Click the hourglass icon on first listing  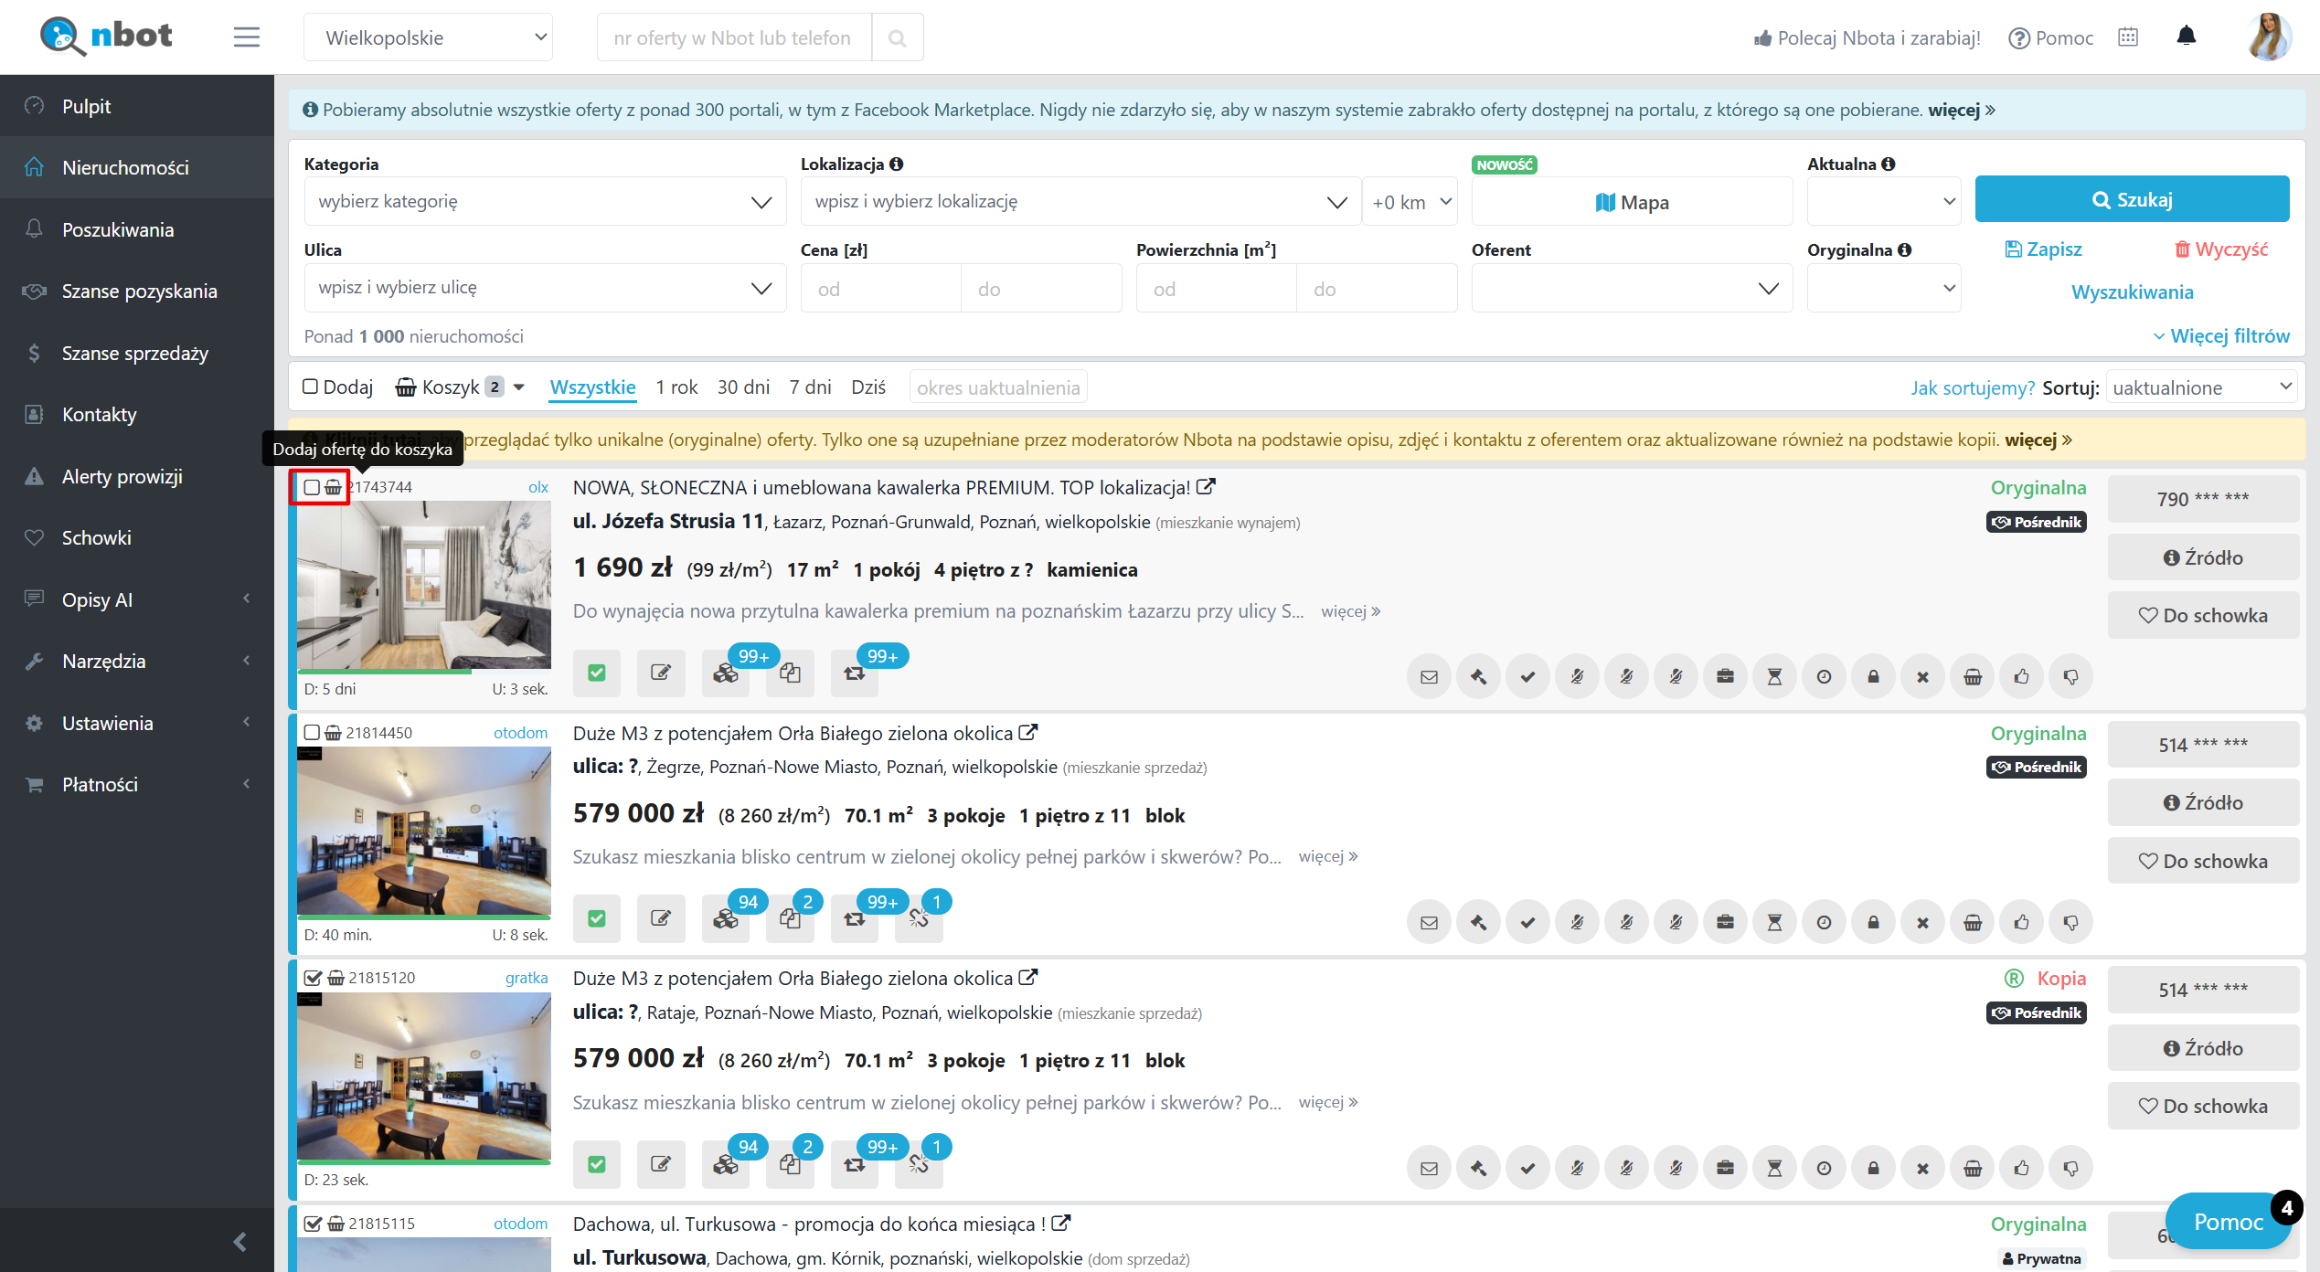click(1774, 677)
